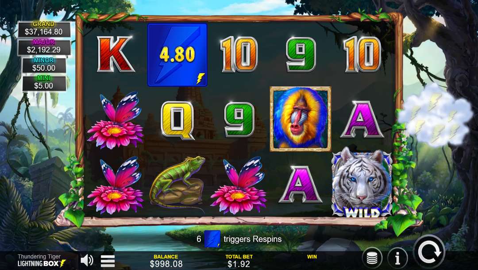Click the BALANCE amount display

tap(166, 264)
